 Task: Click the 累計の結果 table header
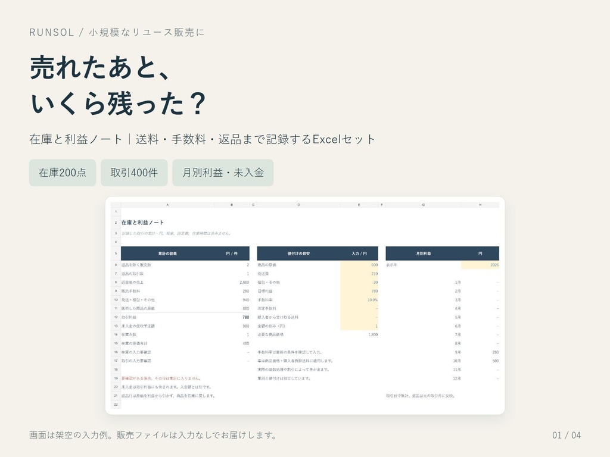point(167,253)
